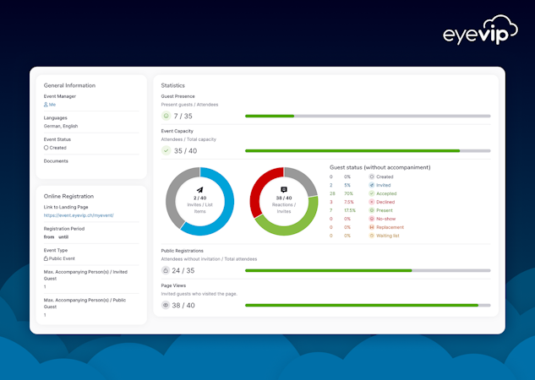Image resolution: width=535 pixels, height=380 pixels.
Task: Click the Accepted status icon
Action: pos(372,193)
